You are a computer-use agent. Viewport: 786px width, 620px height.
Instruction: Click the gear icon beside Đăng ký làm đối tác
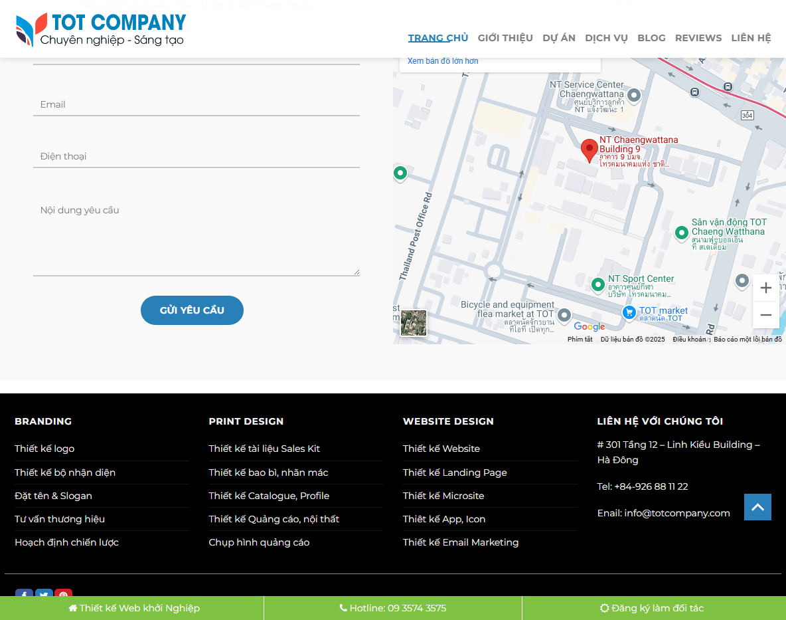click(x=604, y=607)
